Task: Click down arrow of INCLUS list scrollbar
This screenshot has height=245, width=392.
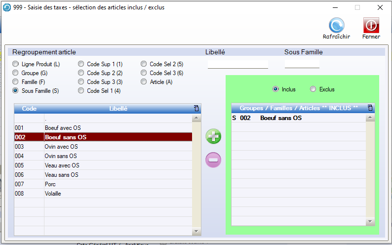Action: tap(370, 222)
